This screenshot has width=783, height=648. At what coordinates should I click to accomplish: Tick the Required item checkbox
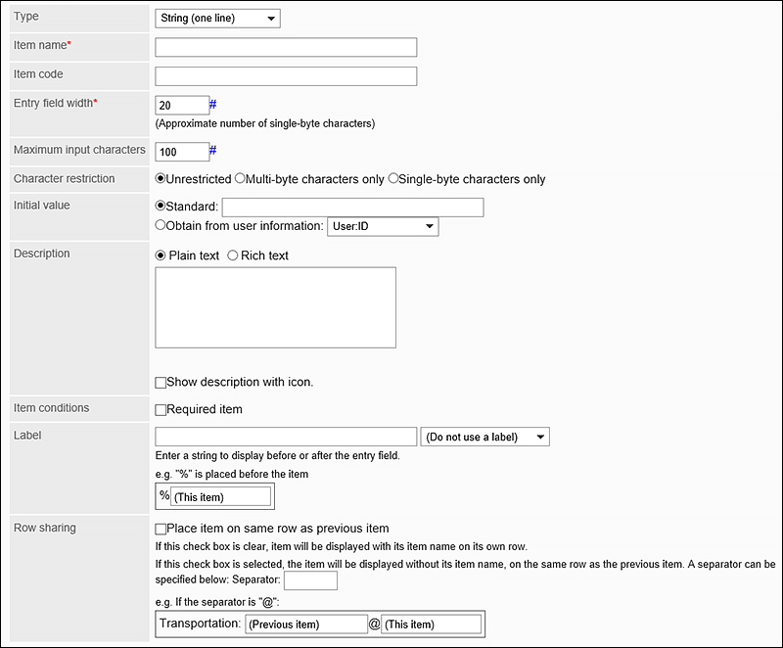click(161, 410)
